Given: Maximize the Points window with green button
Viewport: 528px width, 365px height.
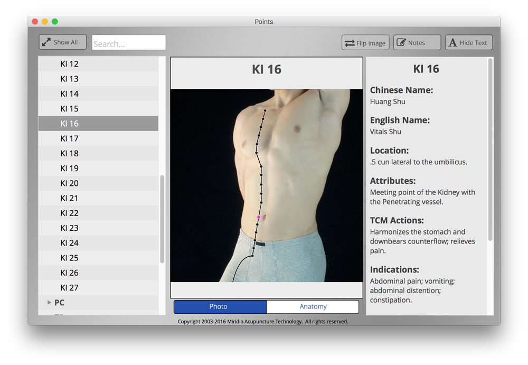Looking at the screenshot, I should [x=55, y=22].
